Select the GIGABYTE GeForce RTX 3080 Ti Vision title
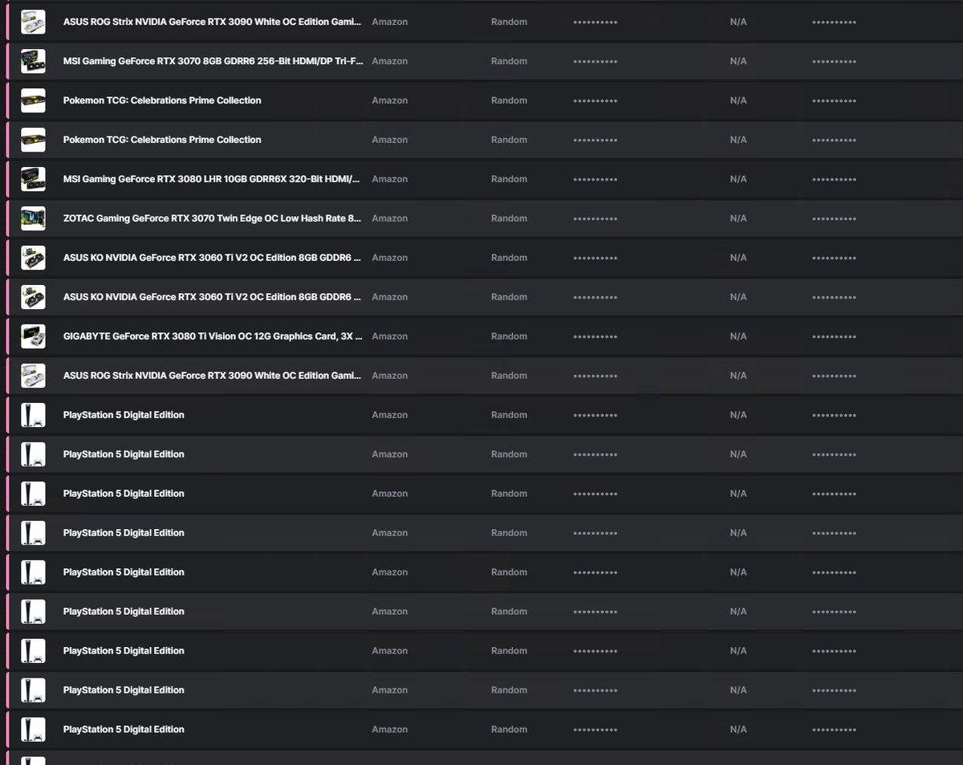The height and width of the screenshot is (765, 963). click(213, 336)
